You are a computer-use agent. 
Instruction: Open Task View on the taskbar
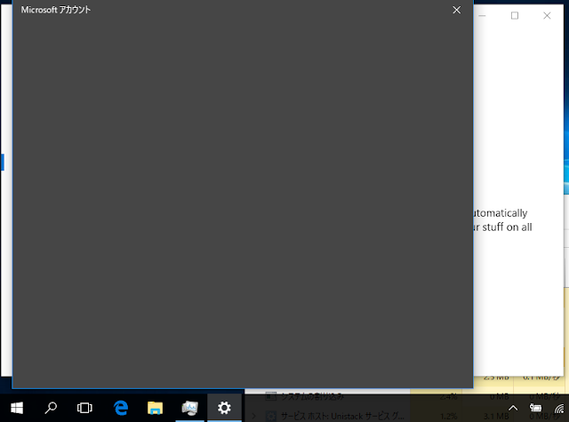tap(84, 408)
